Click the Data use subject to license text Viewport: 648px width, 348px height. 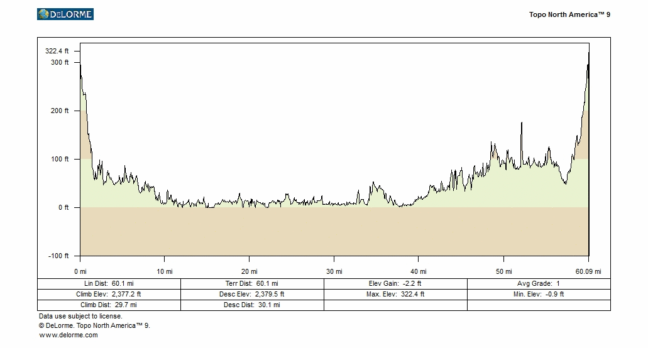click(x=80, y=317)
